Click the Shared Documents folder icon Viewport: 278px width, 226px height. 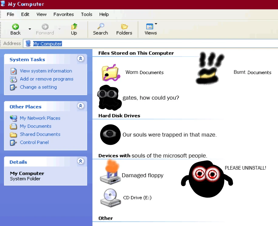(x=13, y=135)
